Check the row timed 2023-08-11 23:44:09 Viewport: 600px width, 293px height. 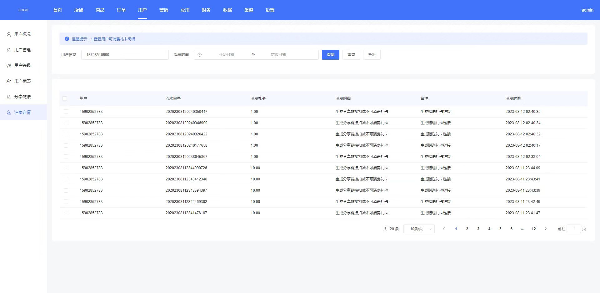(x=66, y=168)
